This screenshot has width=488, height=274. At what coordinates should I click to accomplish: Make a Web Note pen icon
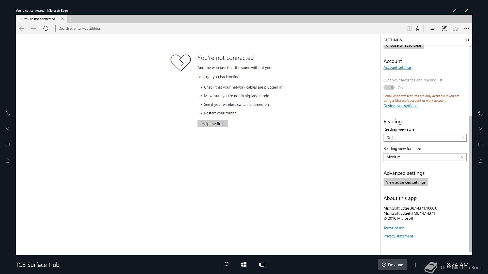444,28
